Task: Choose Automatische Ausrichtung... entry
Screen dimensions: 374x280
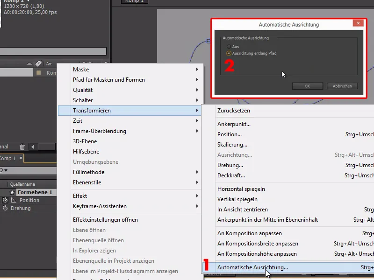Action: coord(288,267)
